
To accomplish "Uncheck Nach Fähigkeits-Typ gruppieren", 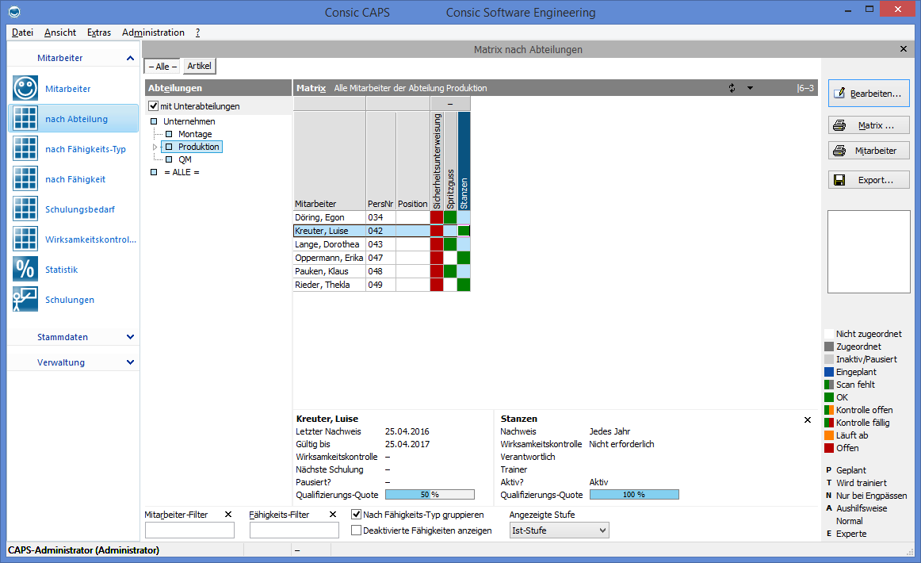I will coord(357,515).
